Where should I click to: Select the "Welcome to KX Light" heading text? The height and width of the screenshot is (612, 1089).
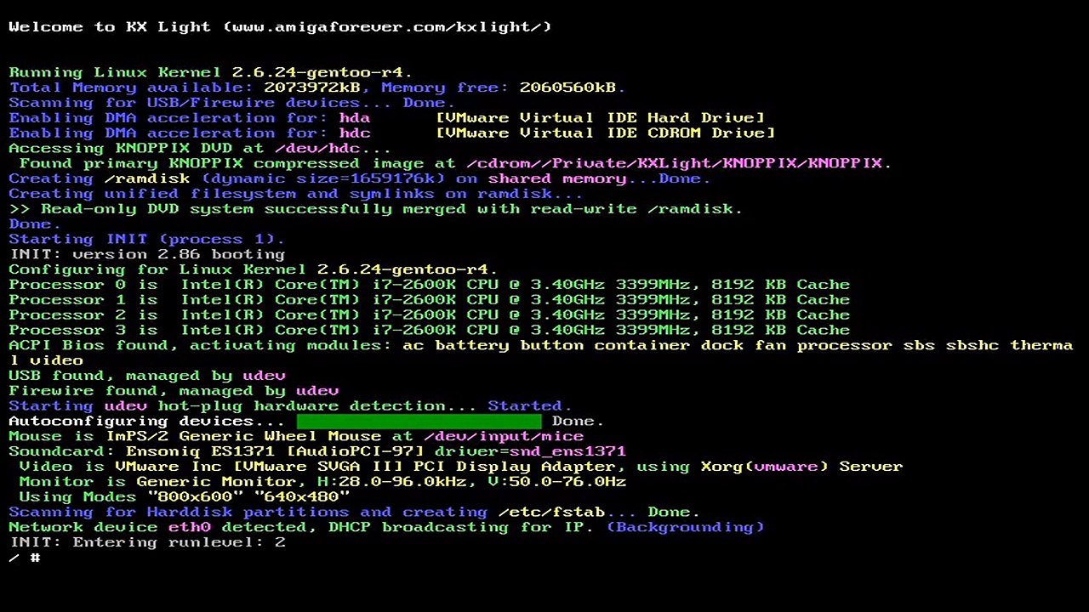(110, 26)
